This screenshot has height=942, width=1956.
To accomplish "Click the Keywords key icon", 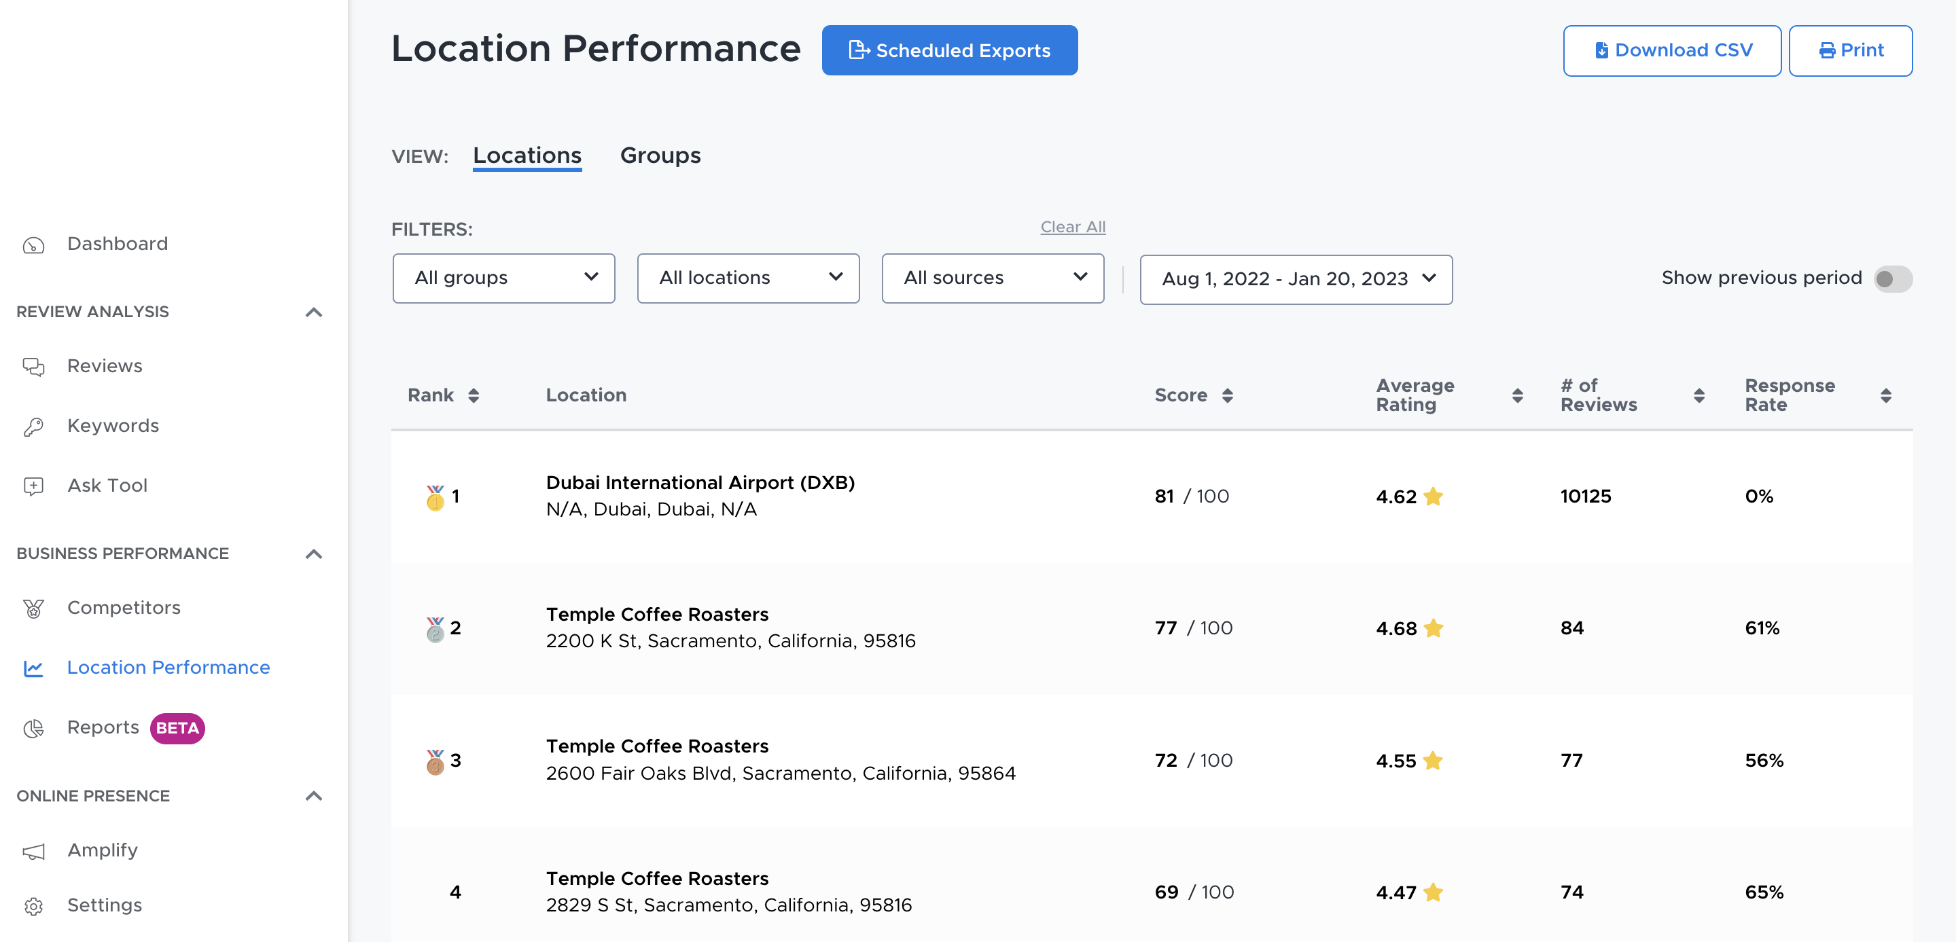I will pos(33,427).
